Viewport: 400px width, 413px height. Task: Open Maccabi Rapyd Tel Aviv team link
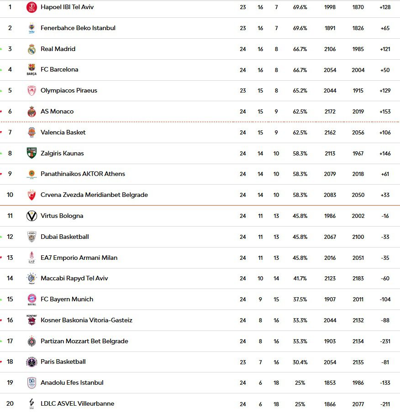(x=74, y=278)
